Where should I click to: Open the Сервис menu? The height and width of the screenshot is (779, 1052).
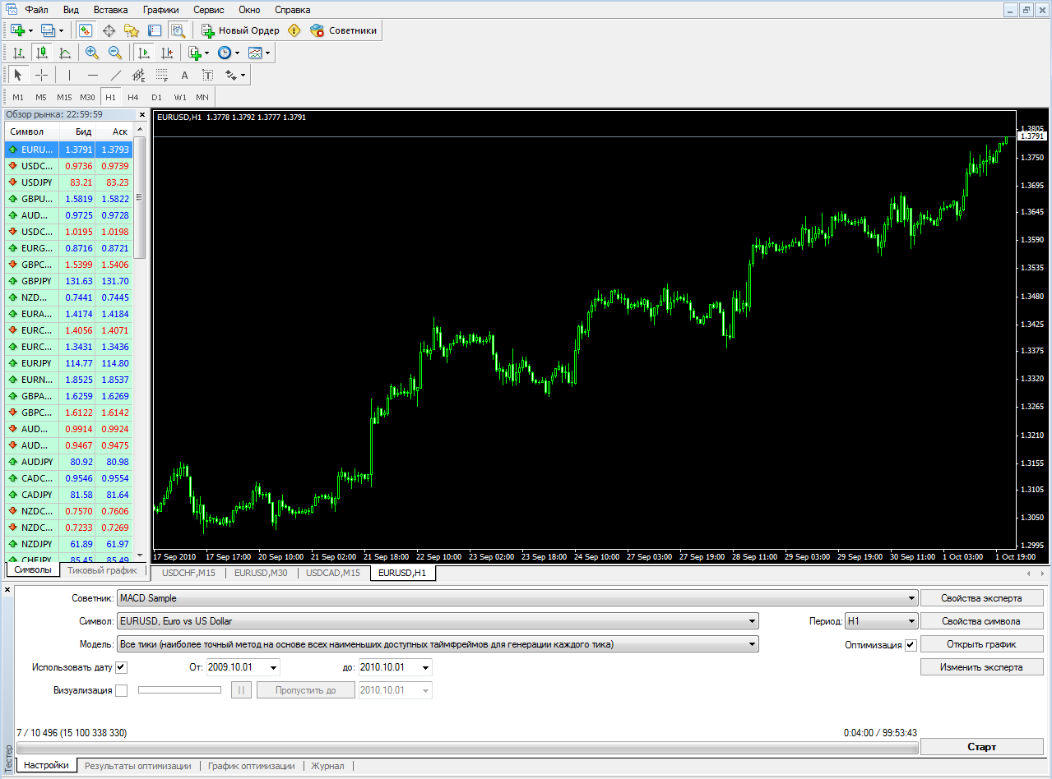(x=210, y=10)
